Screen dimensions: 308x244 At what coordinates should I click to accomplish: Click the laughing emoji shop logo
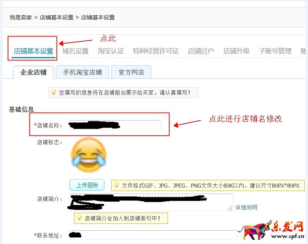(89, 155)
